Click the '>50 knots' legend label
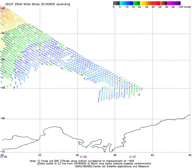The image size is (192, 168). [x=184, y=7]
